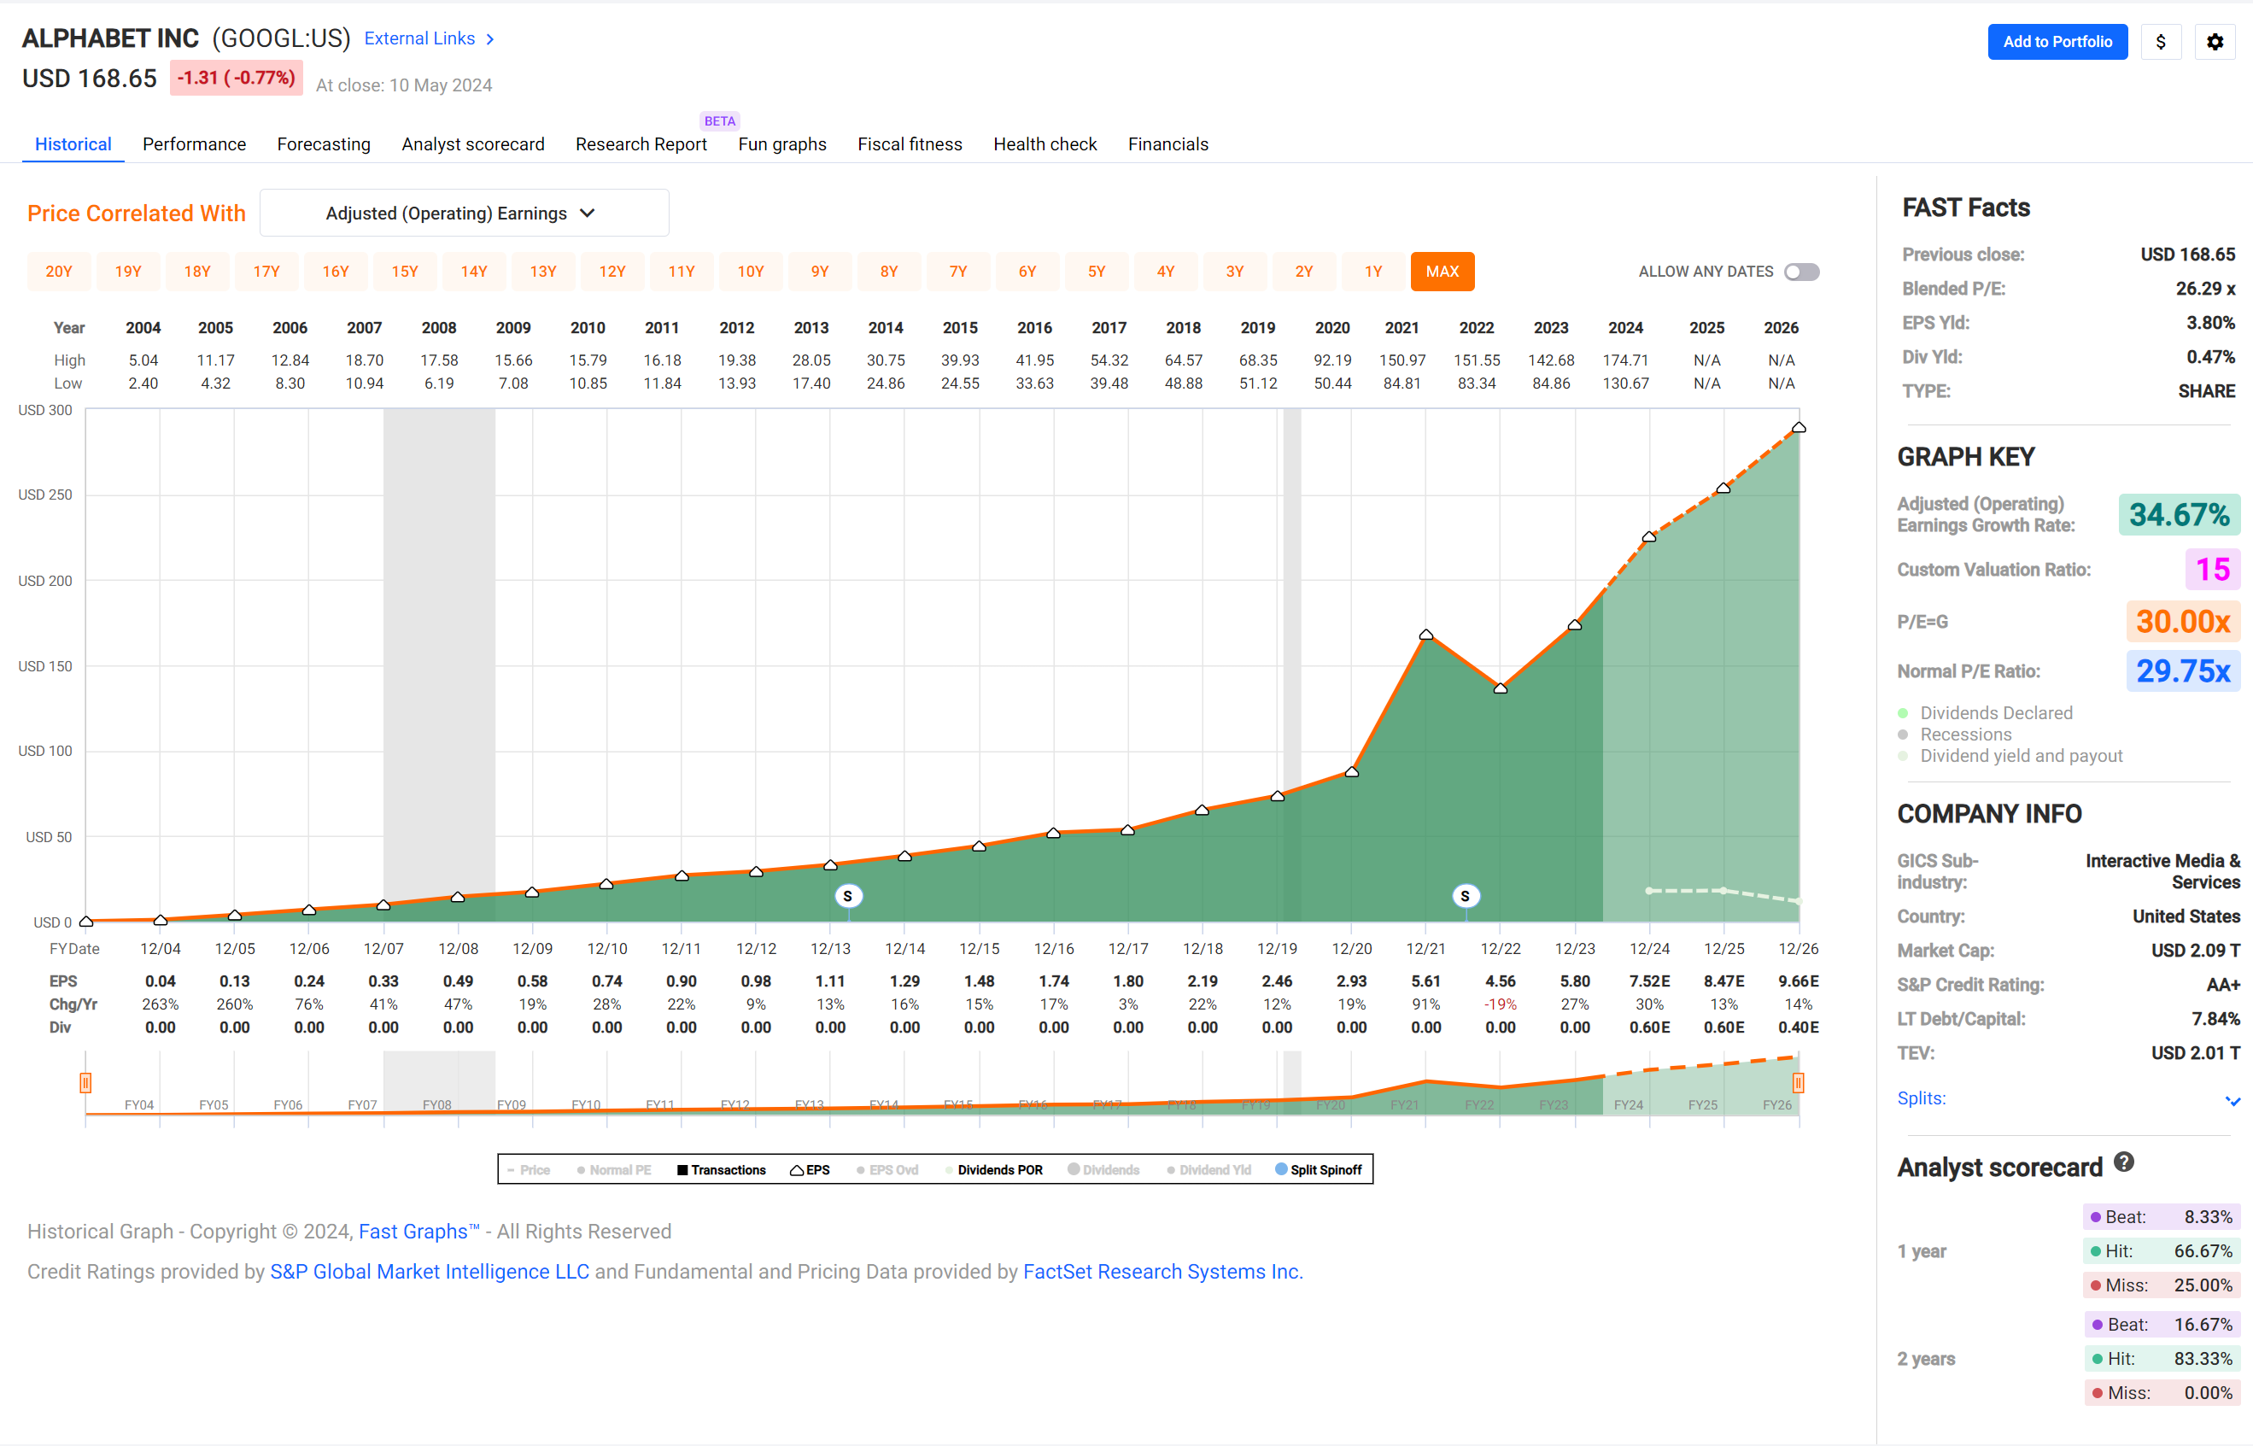2253x1446 pixels.
Task: Toggle Transactions in chart legend
Action: click(x=721, y=1170)
